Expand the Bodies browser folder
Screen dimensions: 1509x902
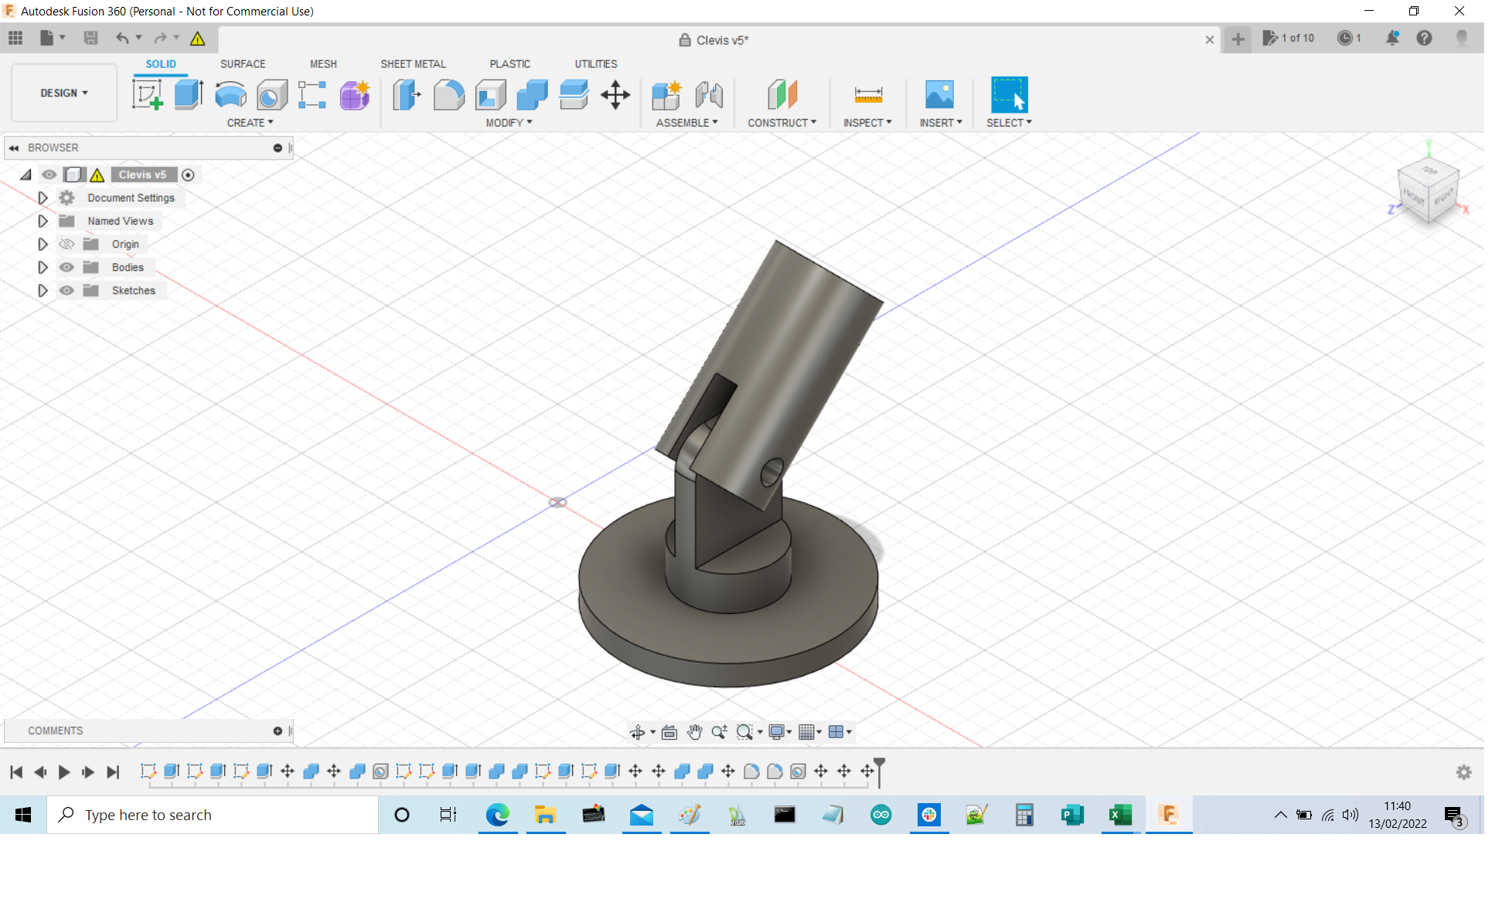point(42,266)
